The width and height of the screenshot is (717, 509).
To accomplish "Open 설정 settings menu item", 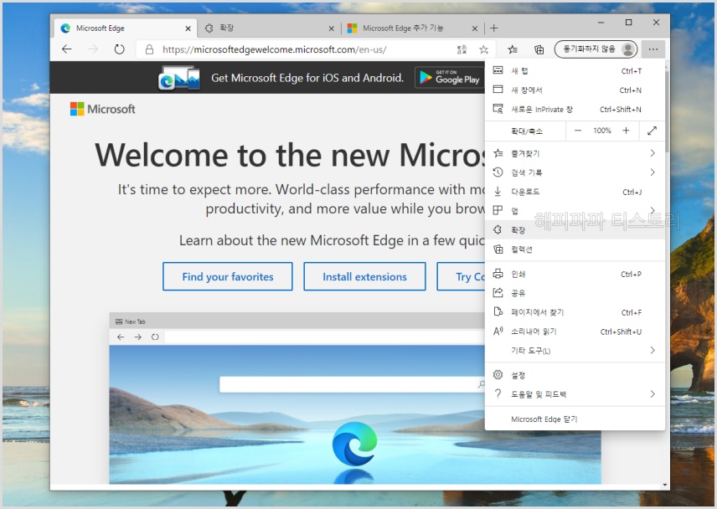I will pos(575,375).
